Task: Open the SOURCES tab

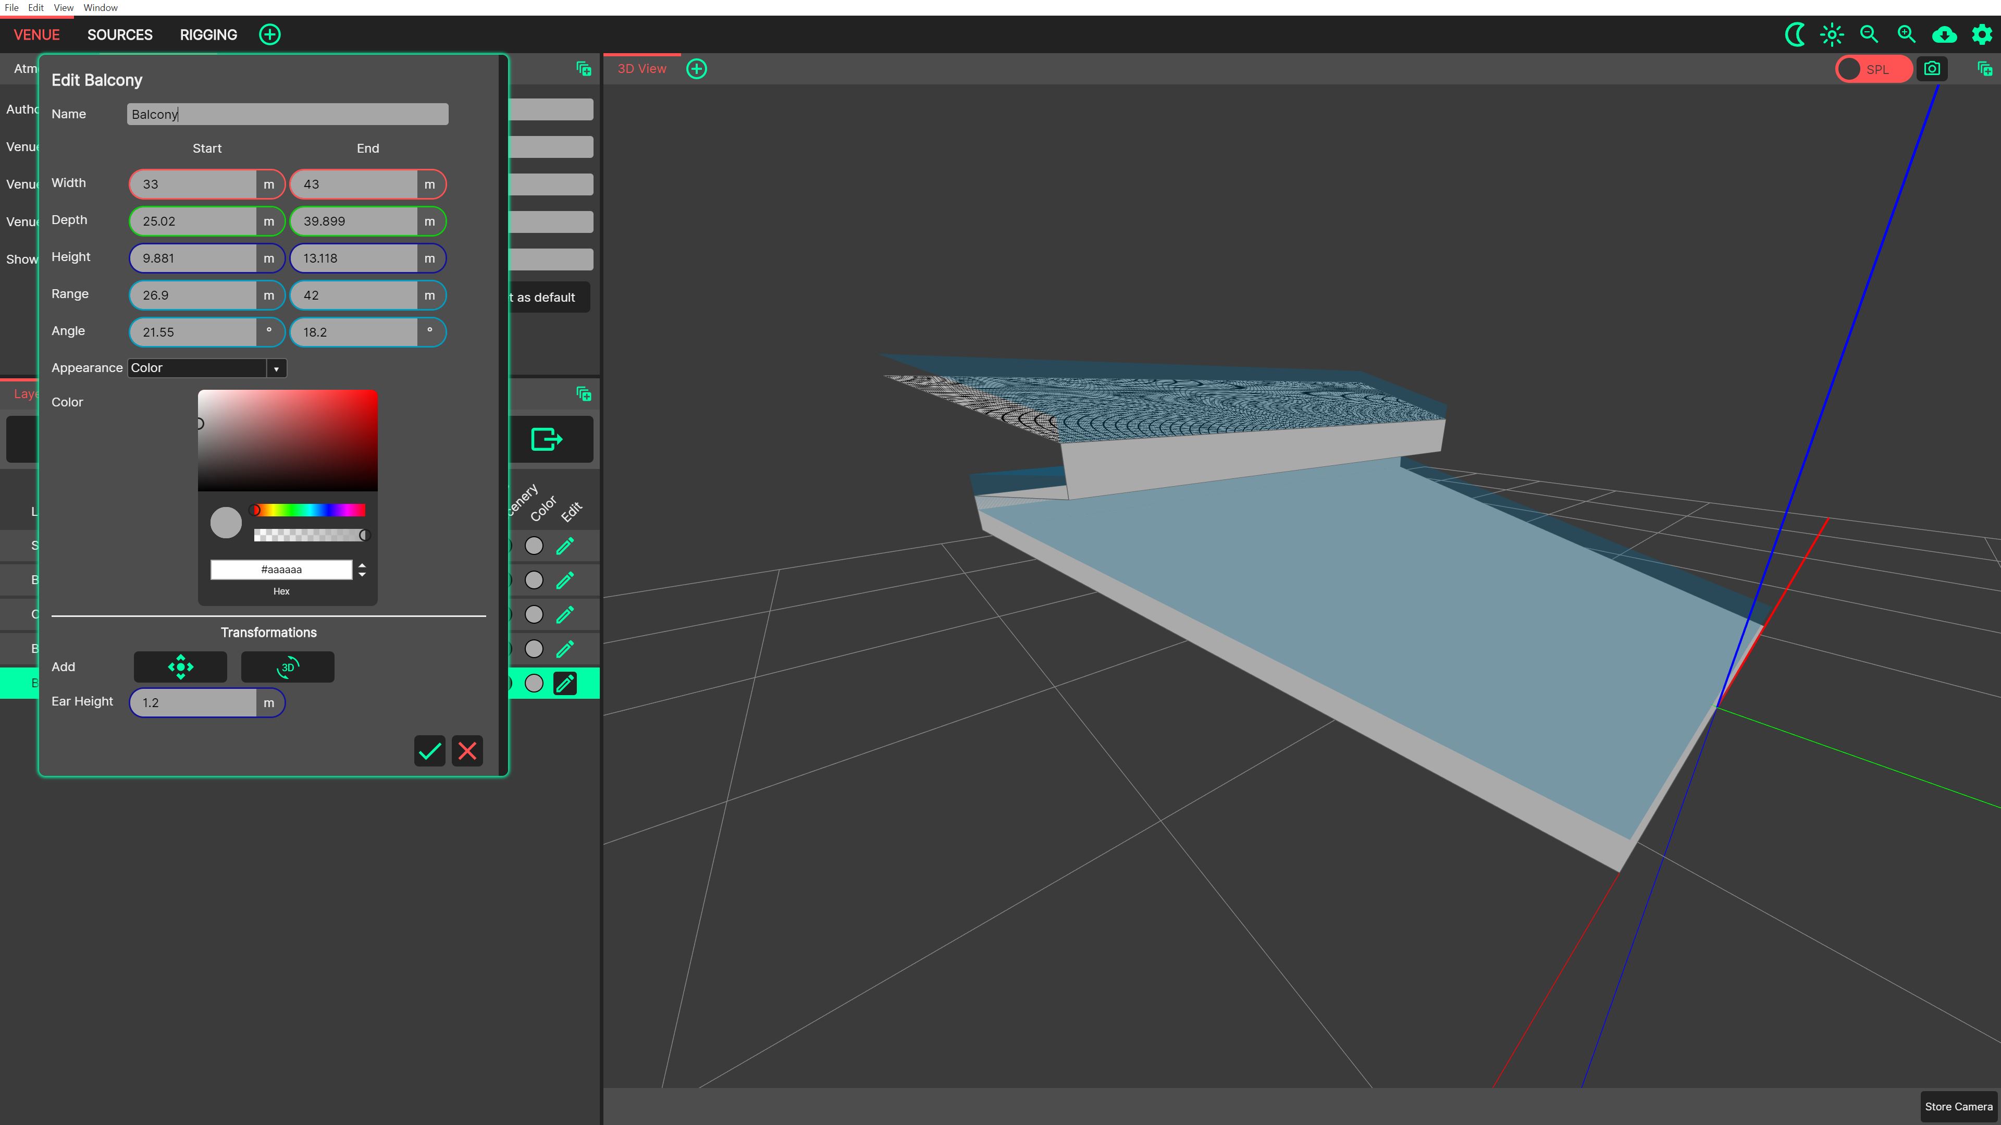Action: (120, 34)
